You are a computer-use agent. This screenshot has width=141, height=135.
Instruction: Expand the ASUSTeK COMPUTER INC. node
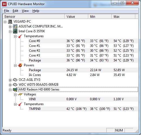tap(10, 27)
